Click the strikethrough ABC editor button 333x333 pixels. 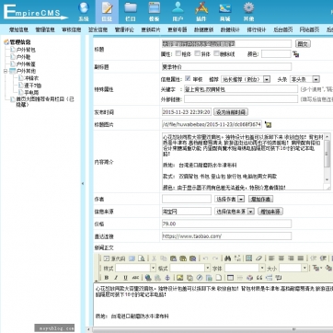[135, 278]
